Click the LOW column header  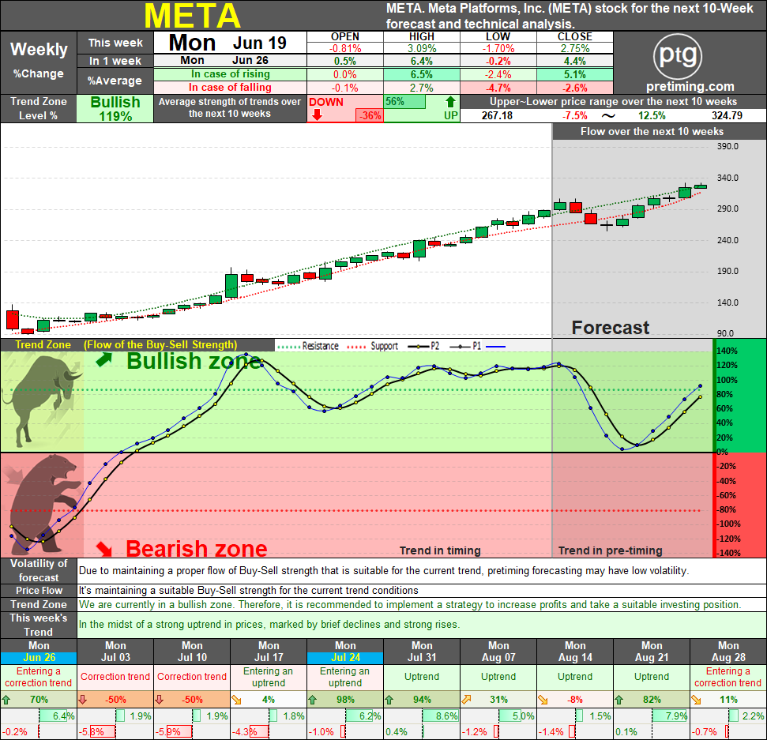click(498, 36)
